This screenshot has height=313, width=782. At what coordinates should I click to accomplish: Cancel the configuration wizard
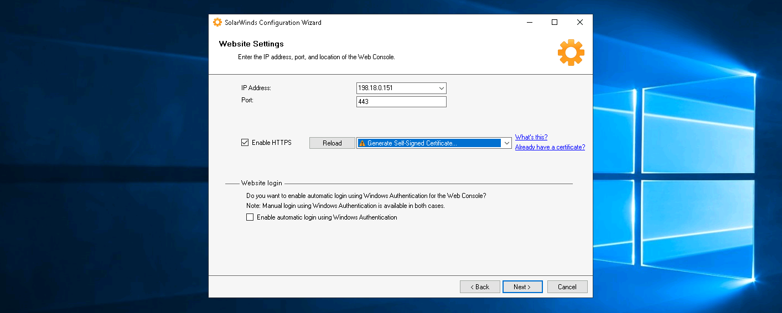point(567,287)
